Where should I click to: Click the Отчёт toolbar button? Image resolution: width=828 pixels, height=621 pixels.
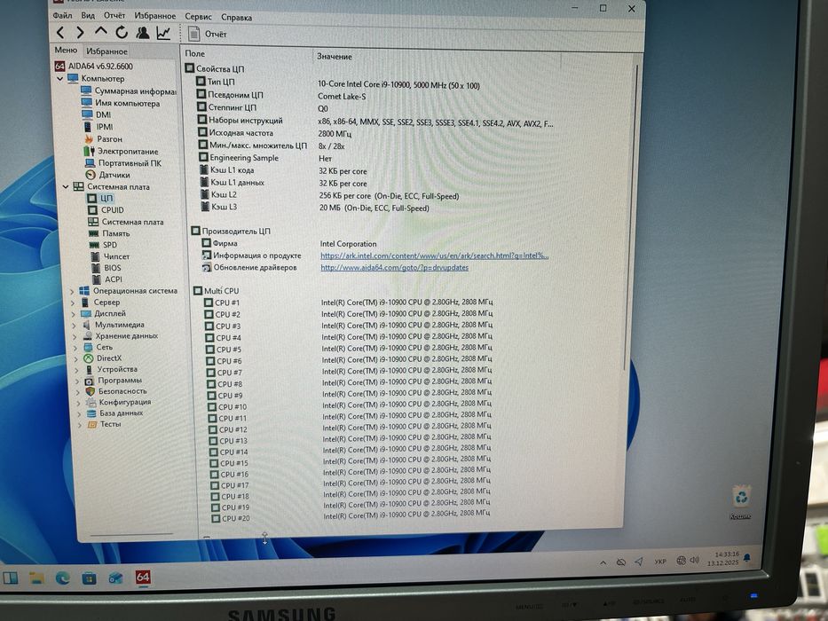(208, 34)
